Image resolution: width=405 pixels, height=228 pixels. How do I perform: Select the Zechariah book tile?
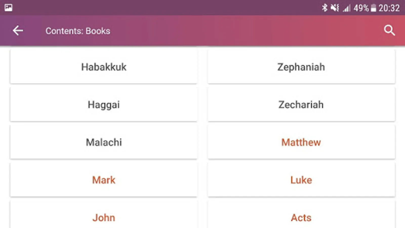coord(301,104)
